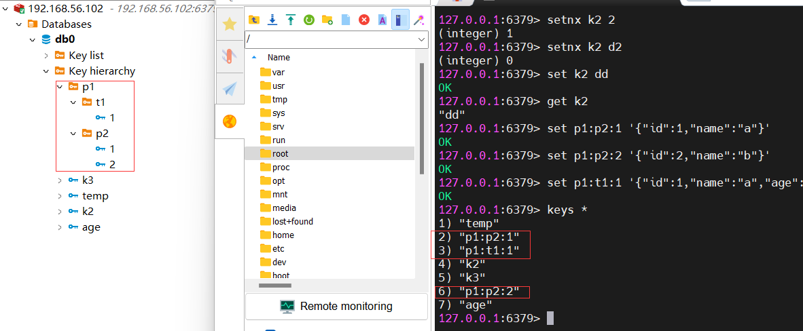The width and height of the screenshot is (803, 331).
Task: Expand the k3 key entry
Action: (60, 180)
